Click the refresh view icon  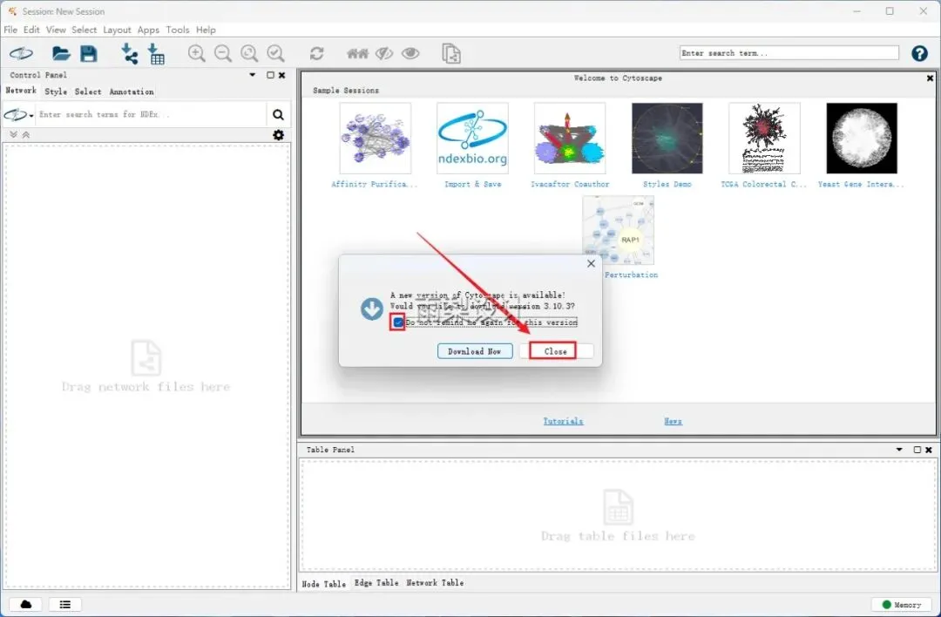click(x=317, y=53)
